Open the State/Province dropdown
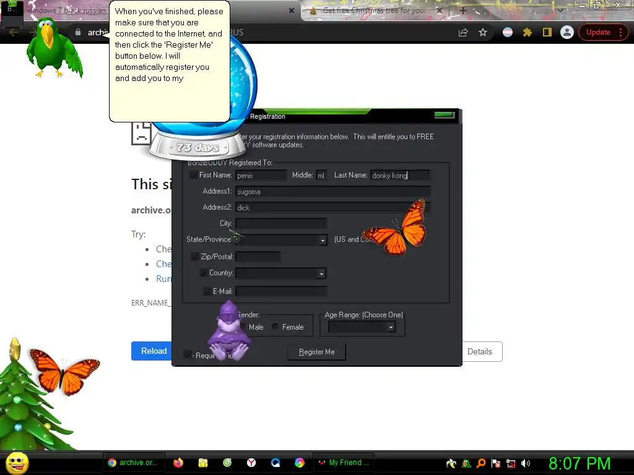The image size is (634, 475). tap(322, 241)
